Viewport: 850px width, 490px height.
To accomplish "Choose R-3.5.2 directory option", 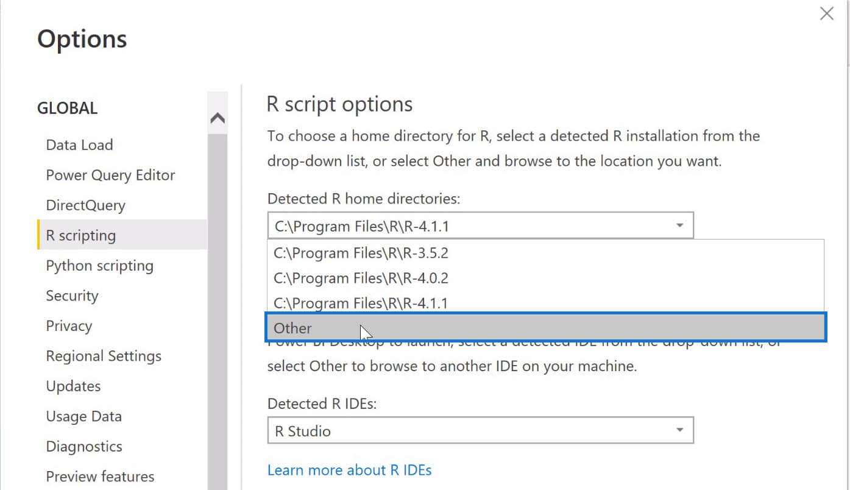I will (x=545, y=252).
